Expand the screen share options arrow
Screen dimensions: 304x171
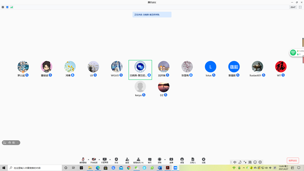[110, 160]
